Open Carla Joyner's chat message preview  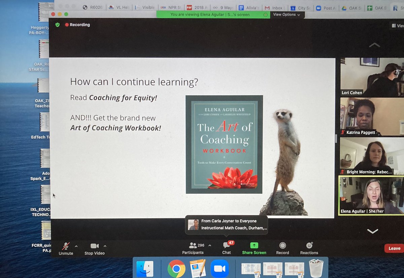[226, 225]
